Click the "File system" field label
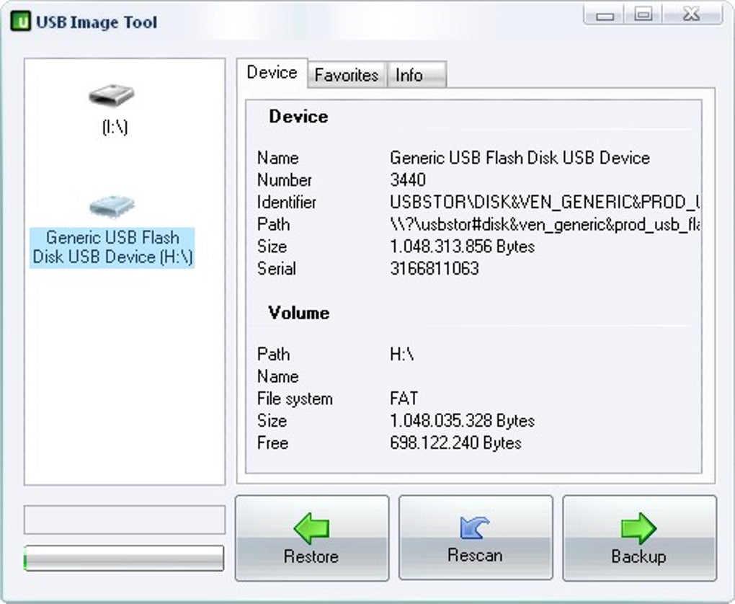 [x=295, y=399]
